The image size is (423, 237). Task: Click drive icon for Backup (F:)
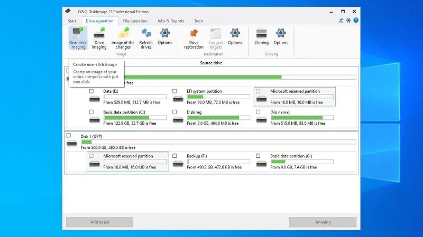tap(178, 164)
